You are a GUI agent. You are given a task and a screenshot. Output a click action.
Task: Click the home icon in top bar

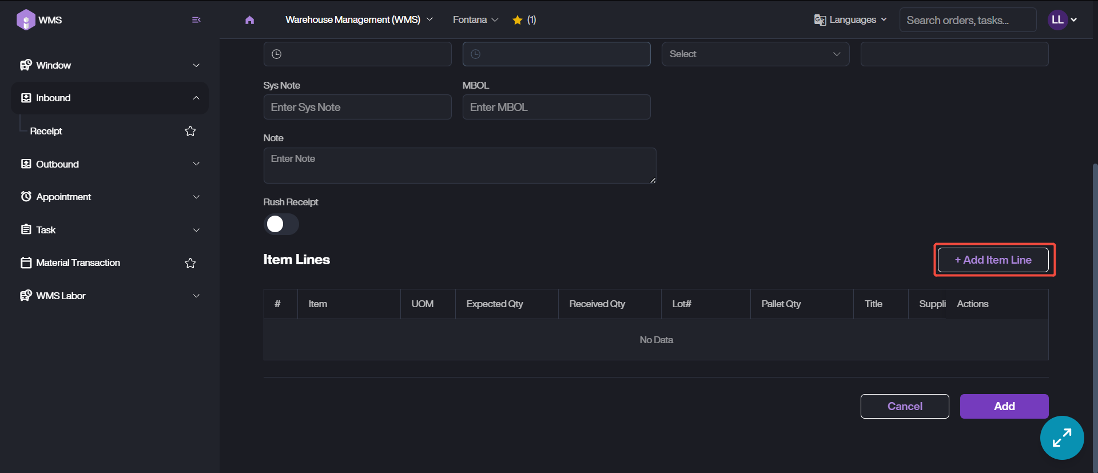pos(249,20)
